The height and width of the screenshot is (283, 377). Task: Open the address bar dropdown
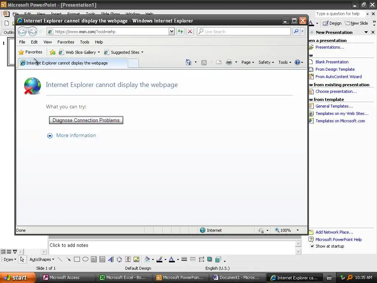[x=172, y=31]
